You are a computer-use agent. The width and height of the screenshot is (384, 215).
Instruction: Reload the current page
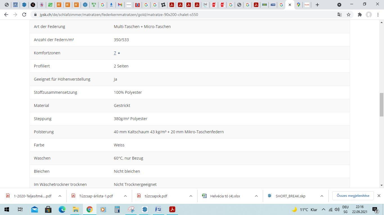pos(24,15)
